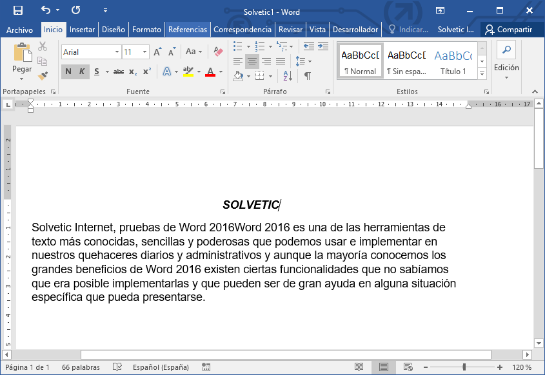Adjust the zoom slider handle

464,367
